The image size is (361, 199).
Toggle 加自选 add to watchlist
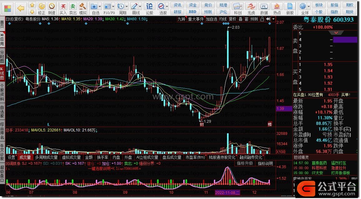pos(212,19)
